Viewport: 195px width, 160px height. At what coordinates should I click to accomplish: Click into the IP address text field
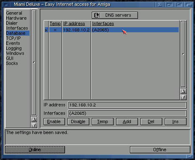(127, 105)
